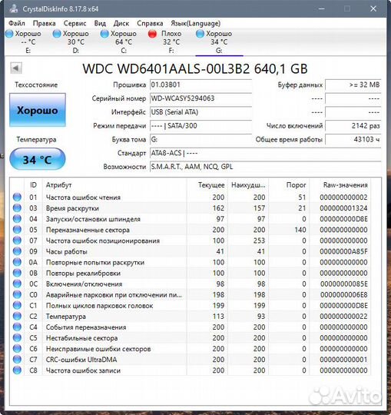Select disk G: at 34 °C
The image size is (391, 415).
tap(219, 41)
